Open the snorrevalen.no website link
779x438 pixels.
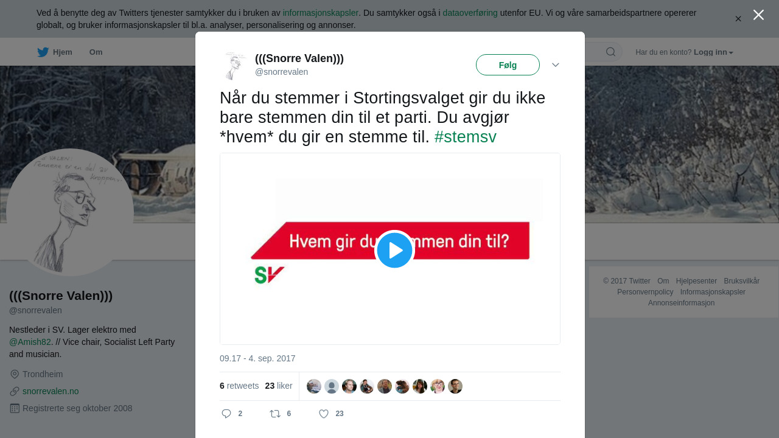(51, 391)
